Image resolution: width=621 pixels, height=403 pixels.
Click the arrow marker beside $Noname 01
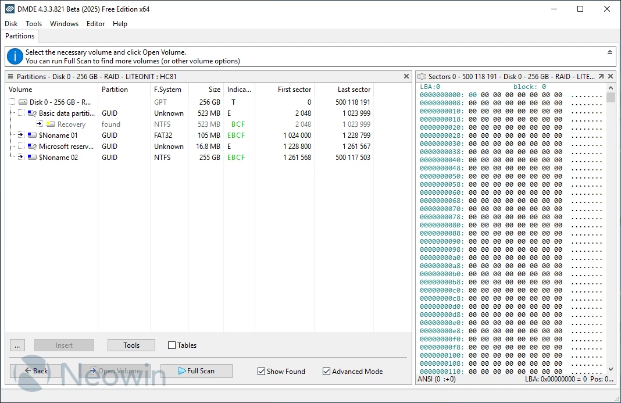(21, 135)
